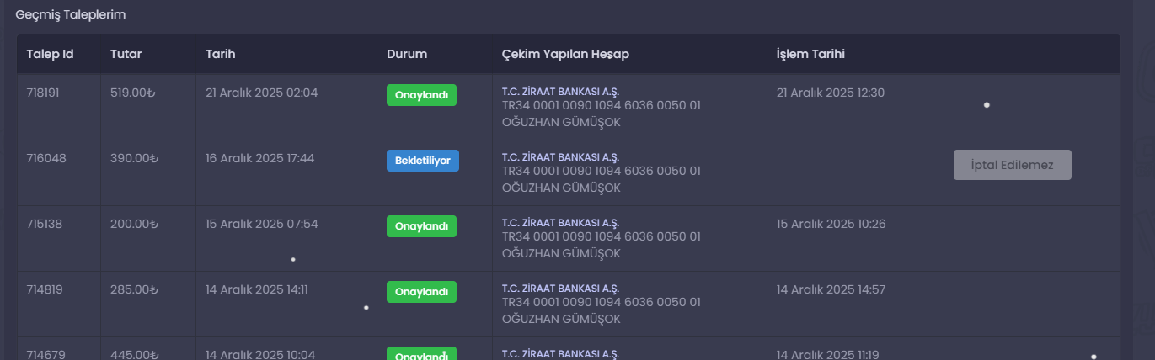The width and height of the screenshot is (1155, 360).
Task: Click the date 14 Aralık 2025 14:11
Action: (257, 289)
